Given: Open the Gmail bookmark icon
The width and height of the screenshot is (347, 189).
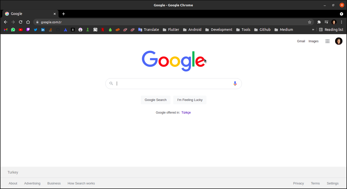Looking at the screenshot, I should pyautogui.click(x=6, y=30).
